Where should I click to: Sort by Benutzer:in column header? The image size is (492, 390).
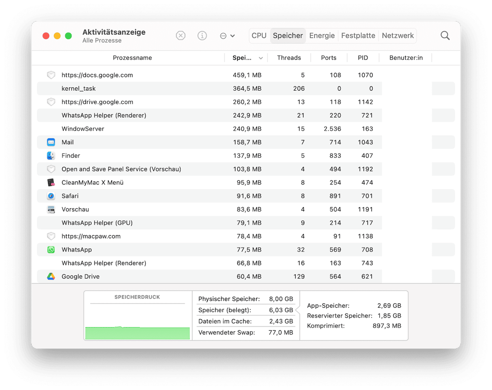point(406,58)
